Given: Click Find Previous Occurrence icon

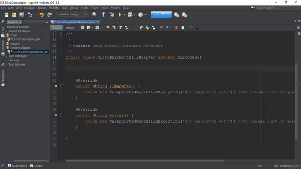Looking at the screenshot, I should point(114,28).
